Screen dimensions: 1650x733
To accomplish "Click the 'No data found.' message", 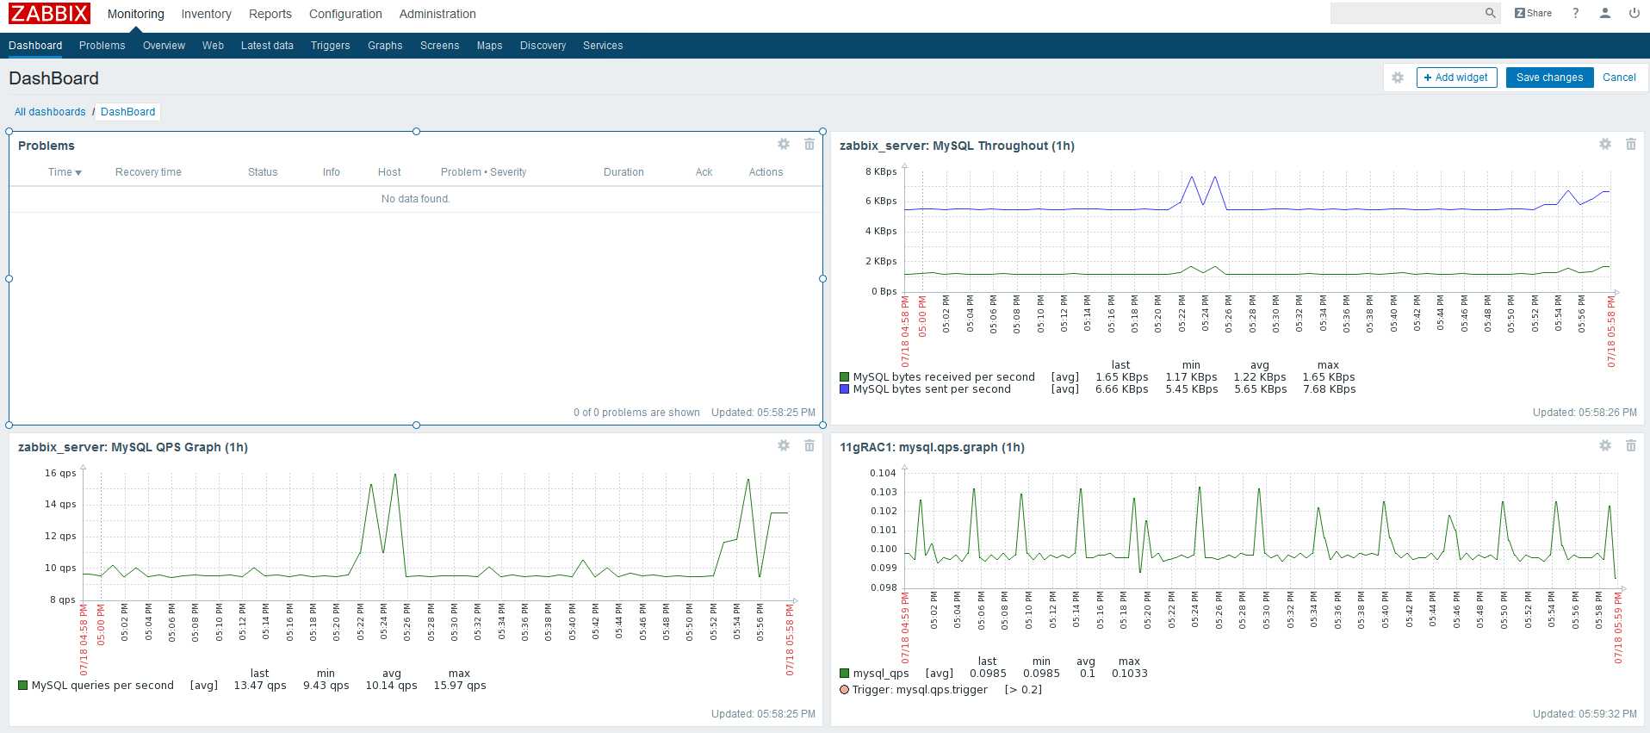I will (x=415, y=199).
